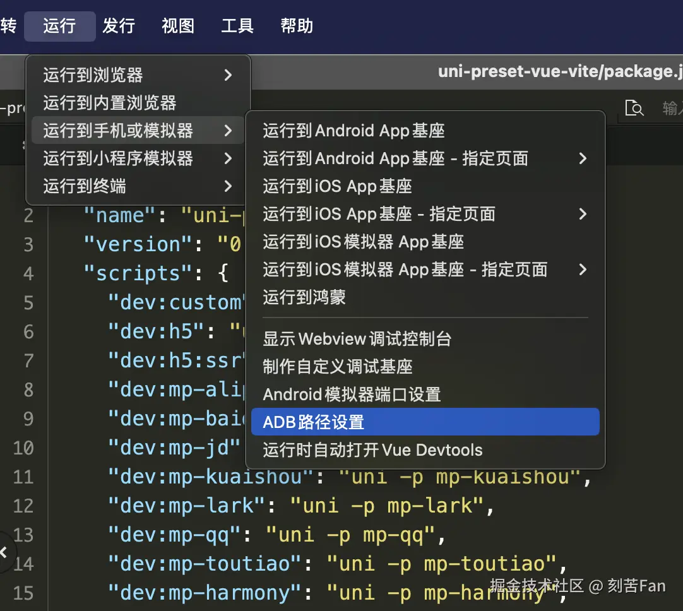The width and height of the screenshot is (683, 611).
Task: Open 显示 Webview 调试控制台
Action: 357,339
